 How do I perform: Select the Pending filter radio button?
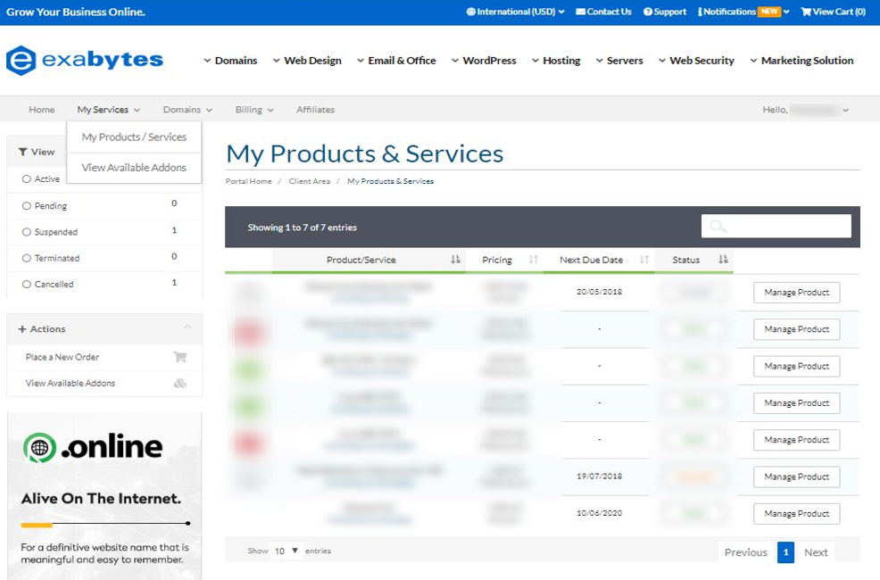(x=27, y=206)
